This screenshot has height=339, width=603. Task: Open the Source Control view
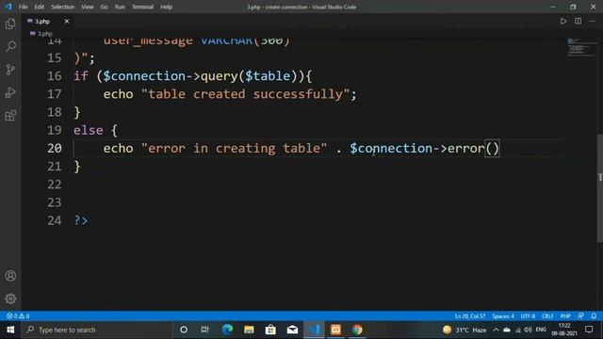pos(10,70)
